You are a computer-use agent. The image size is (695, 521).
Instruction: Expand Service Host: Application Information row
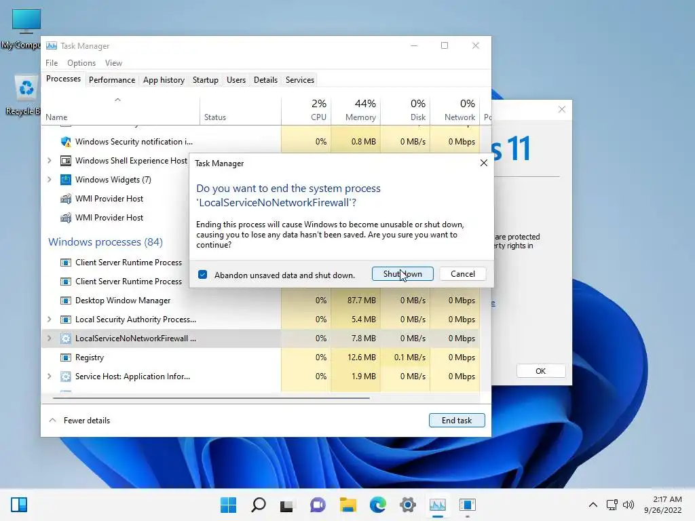tap(49, 377)
